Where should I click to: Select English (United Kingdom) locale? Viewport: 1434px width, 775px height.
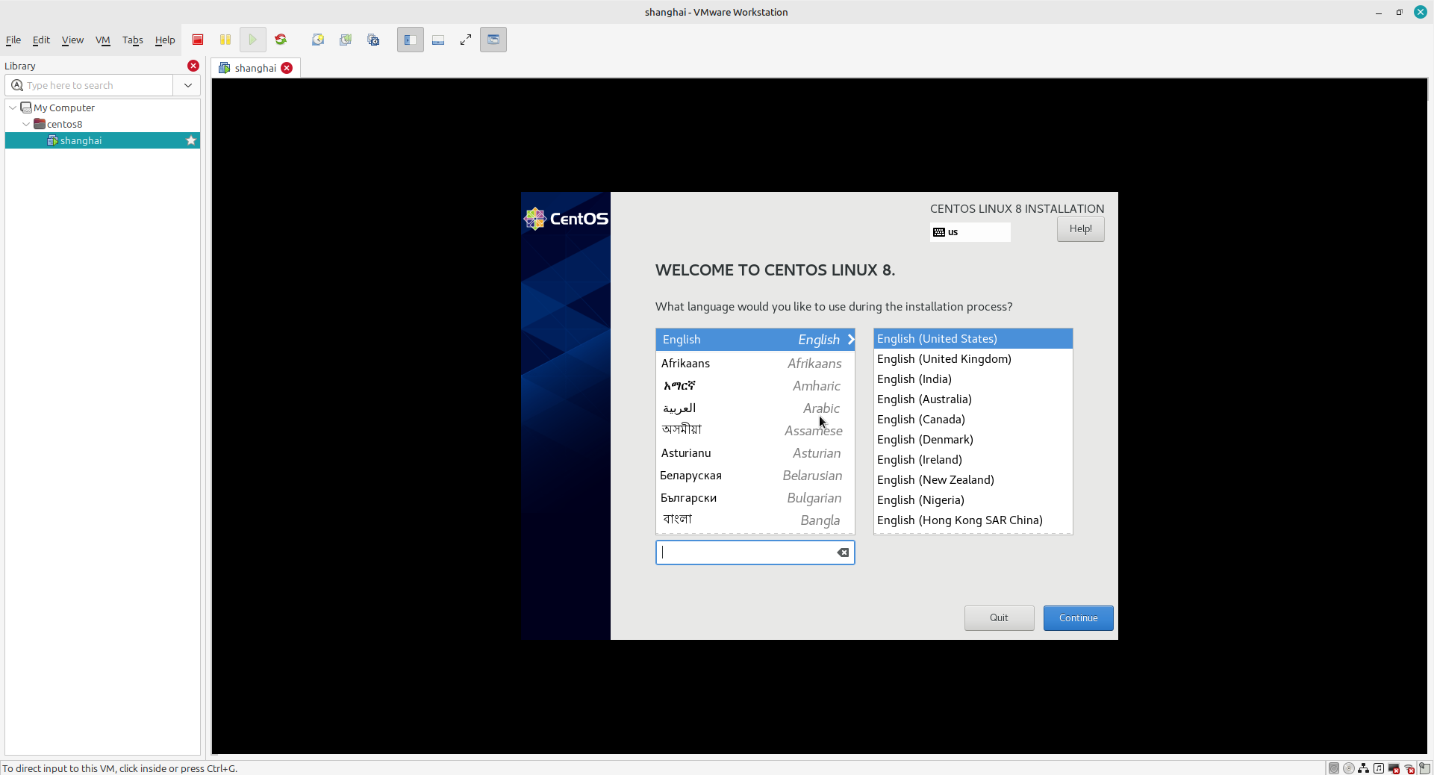(973, 359)
